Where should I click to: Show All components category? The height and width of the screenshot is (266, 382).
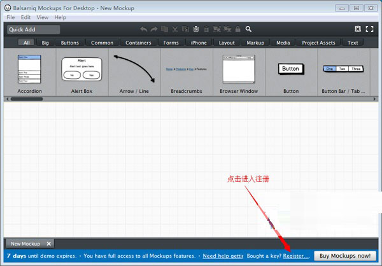27,43
